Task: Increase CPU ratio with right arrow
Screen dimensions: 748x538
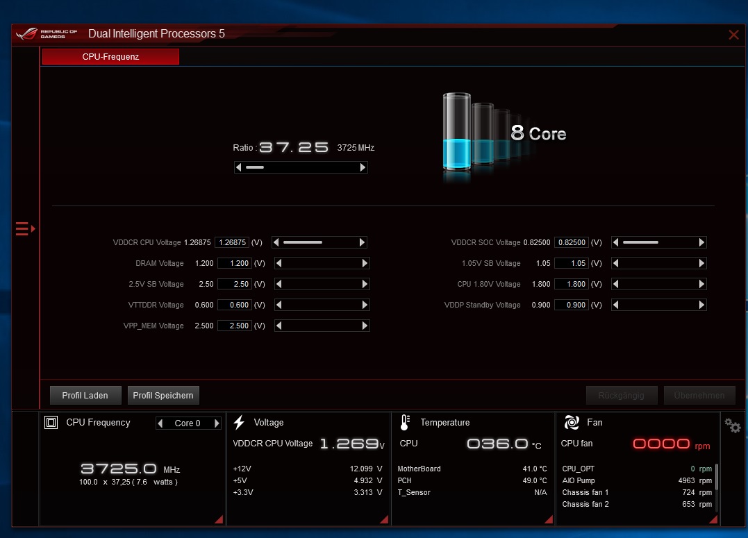Action: (x=363, y=167)
